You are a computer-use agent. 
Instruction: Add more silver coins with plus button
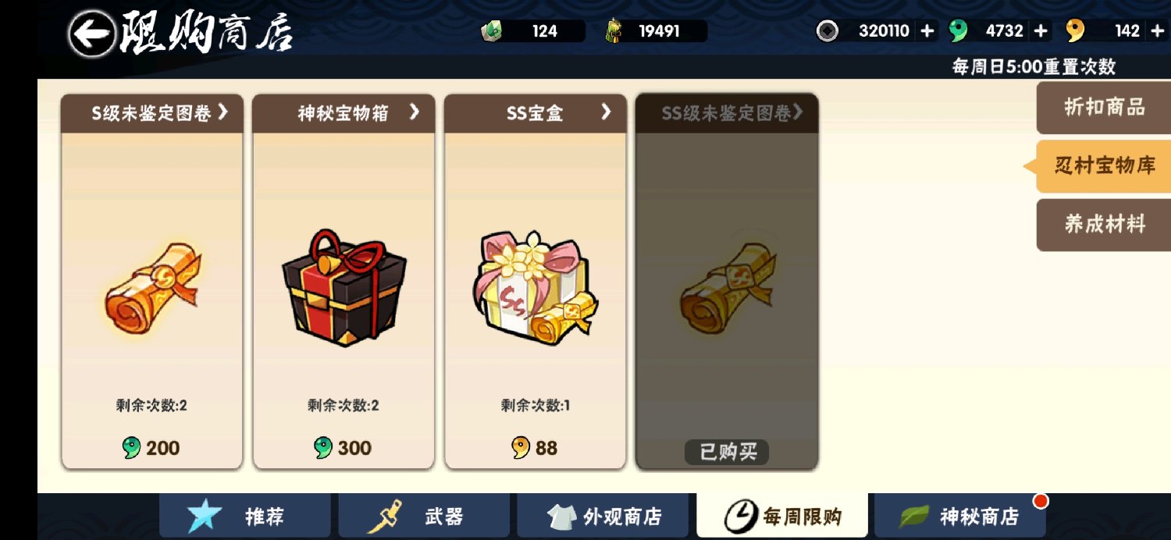[927, 31]
